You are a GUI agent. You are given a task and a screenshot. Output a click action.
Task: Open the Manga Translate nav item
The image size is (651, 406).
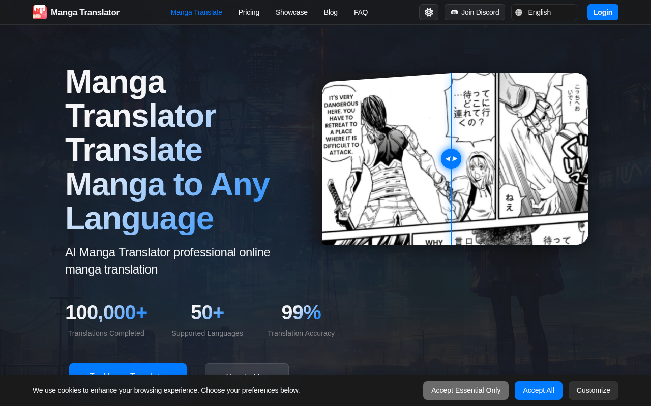[x=196, y=12]
